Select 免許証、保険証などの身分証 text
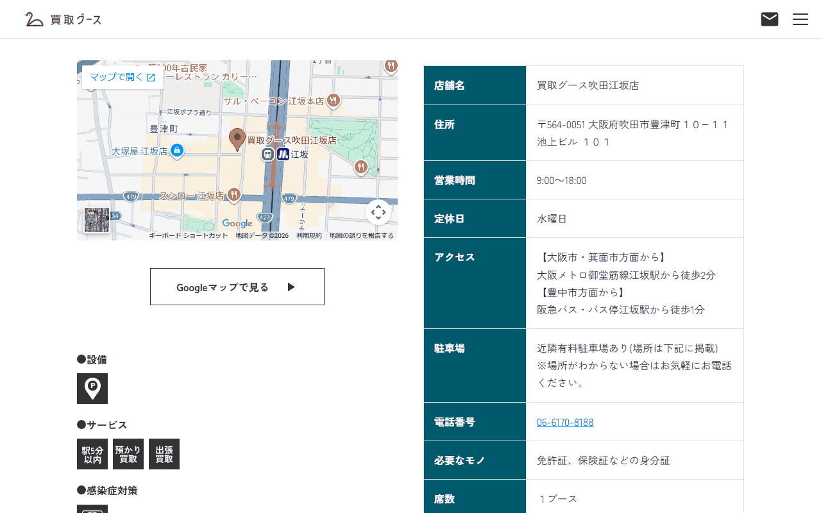 (x=604, y=460)
